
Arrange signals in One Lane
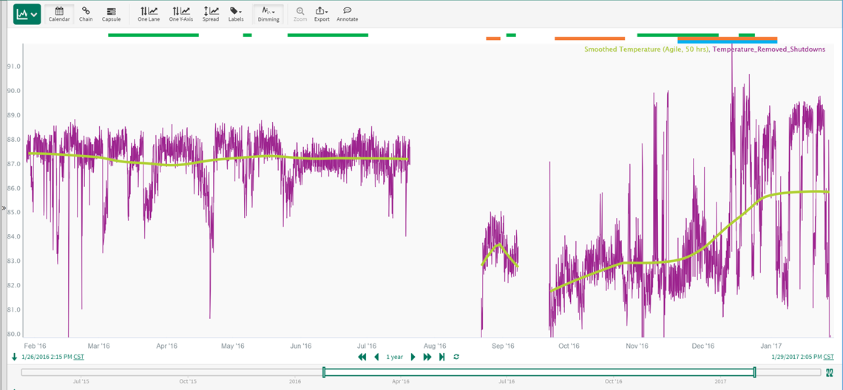(x=149, y=14)
